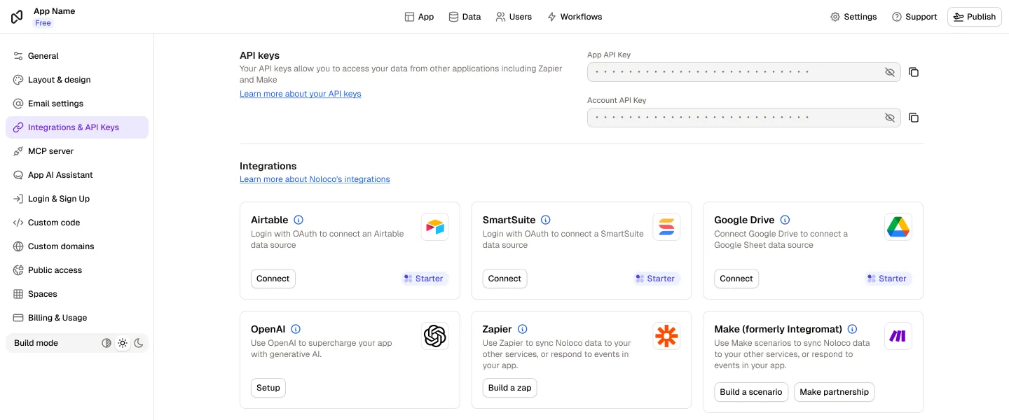Image resolution: width=1009 pixels, height=420 pixels.
Task: Open Login & Sign Up settings
Action: tap(77, 199)
